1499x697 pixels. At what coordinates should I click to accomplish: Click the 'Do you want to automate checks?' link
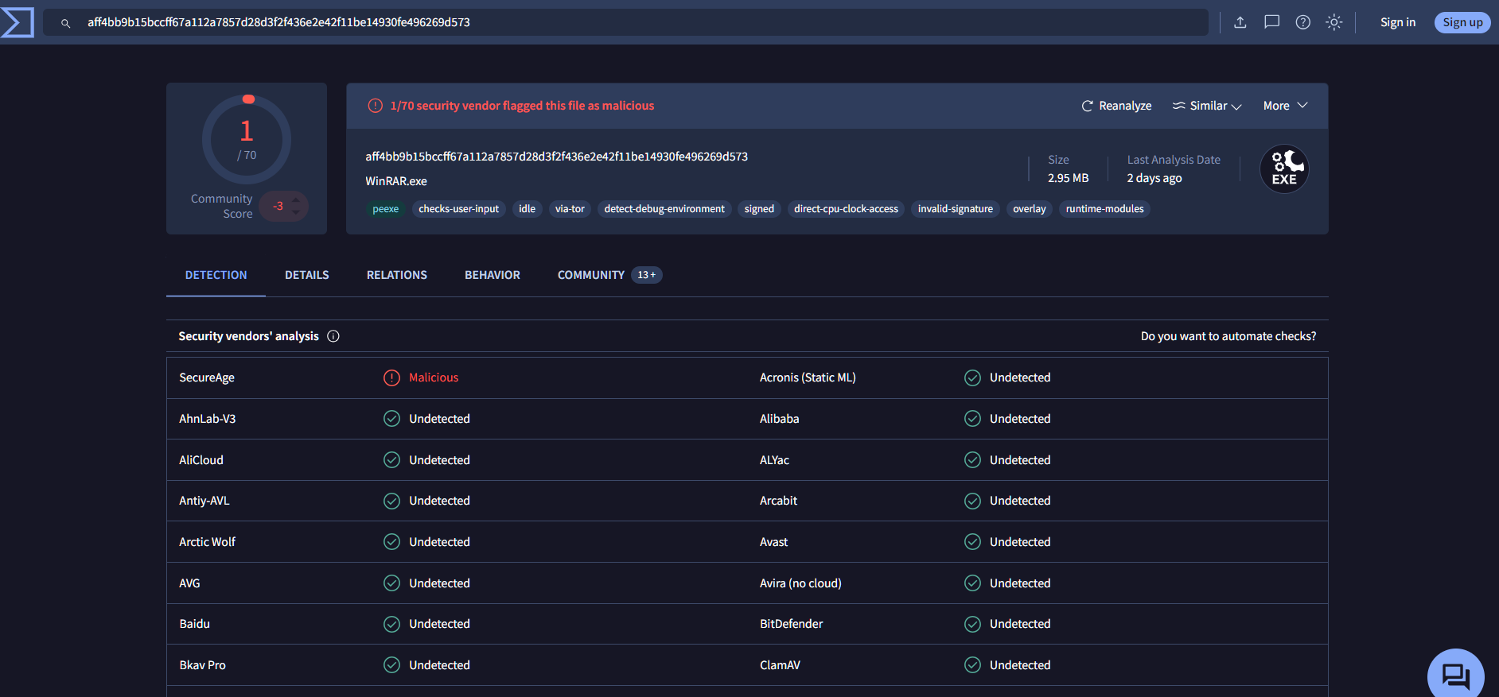(x=1228, y=336)
